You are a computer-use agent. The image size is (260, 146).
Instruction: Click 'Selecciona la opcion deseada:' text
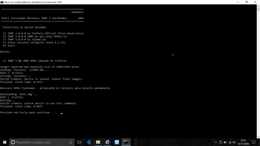pos(25,27)
